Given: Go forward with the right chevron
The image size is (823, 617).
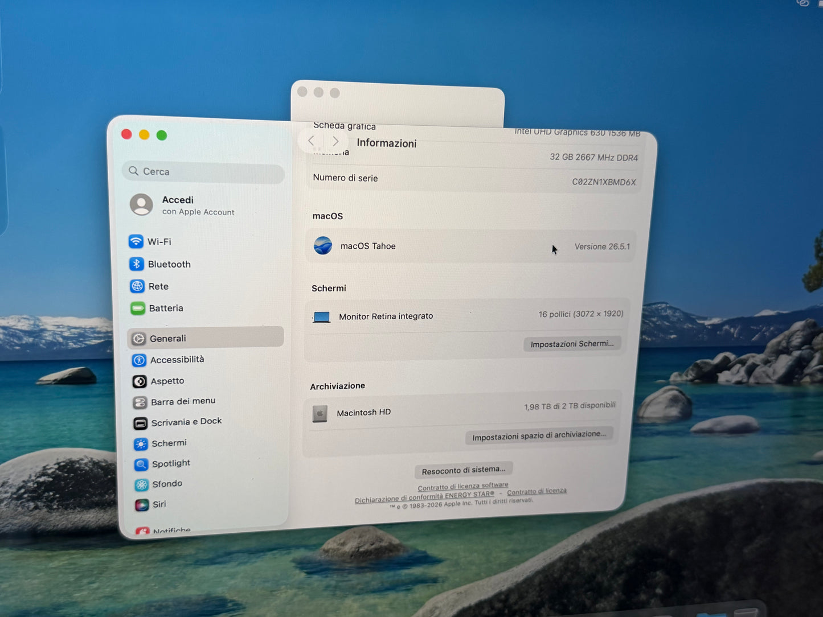Looking at the screenshot, I should pos(335,141).
